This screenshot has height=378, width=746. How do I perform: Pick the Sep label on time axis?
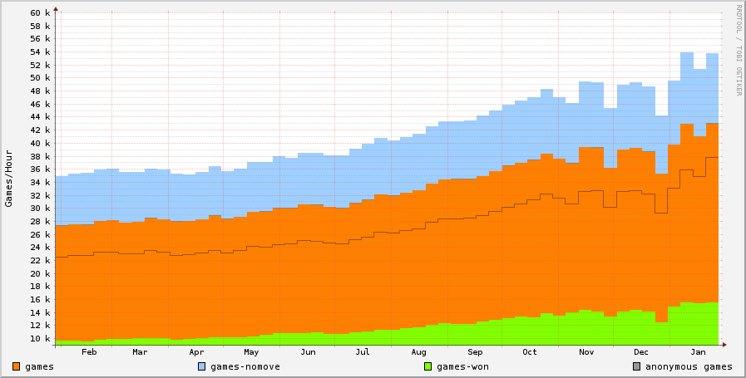(x=474, y=352)
